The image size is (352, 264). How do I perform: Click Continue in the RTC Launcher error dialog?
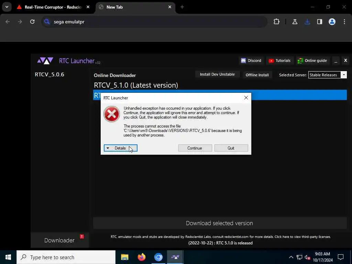195,148
